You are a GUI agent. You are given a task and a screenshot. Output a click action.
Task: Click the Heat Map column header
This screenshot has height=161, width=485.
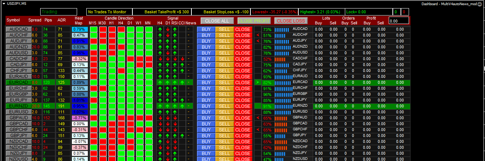79,21
